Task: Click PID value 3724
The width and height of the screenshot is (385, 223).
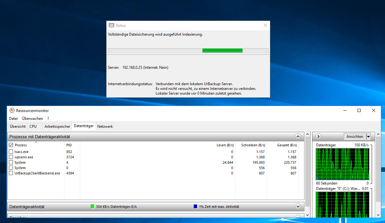Action: [x=70, y=157]
